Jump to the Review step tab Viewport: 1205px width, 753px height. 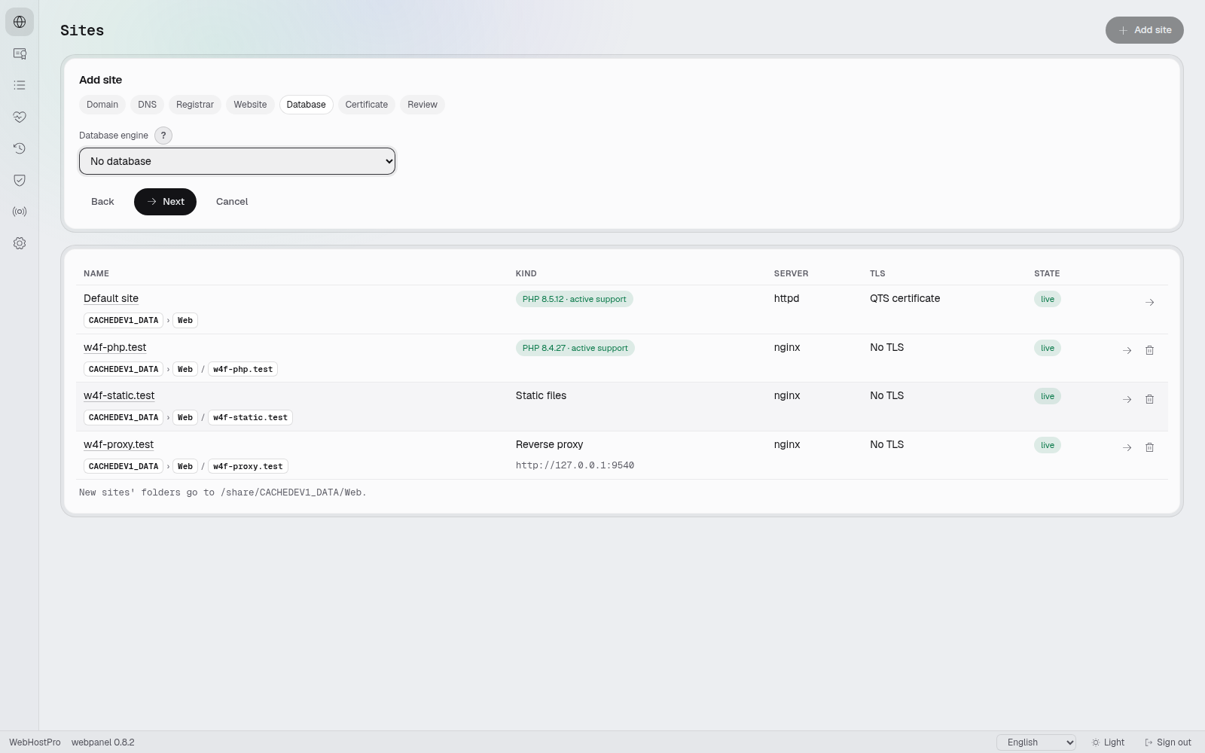point(423,105)
